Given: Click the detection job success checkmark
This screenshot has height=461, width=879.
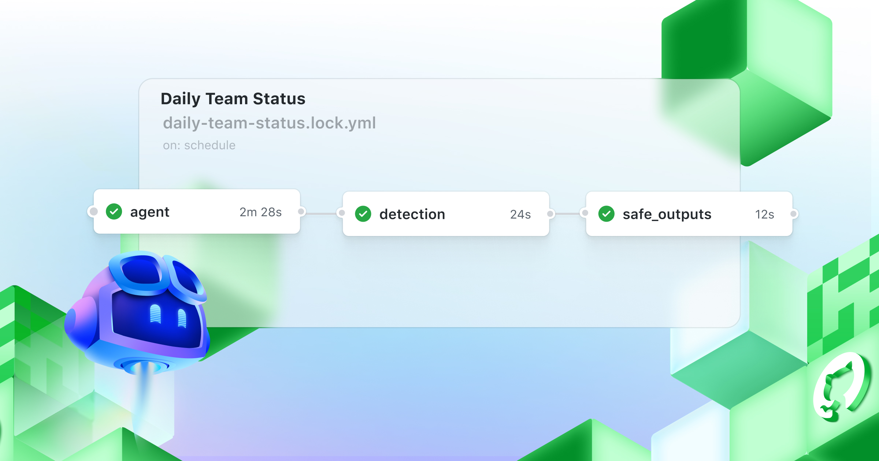Looking at the screenshot, I should tap(363, 214).
